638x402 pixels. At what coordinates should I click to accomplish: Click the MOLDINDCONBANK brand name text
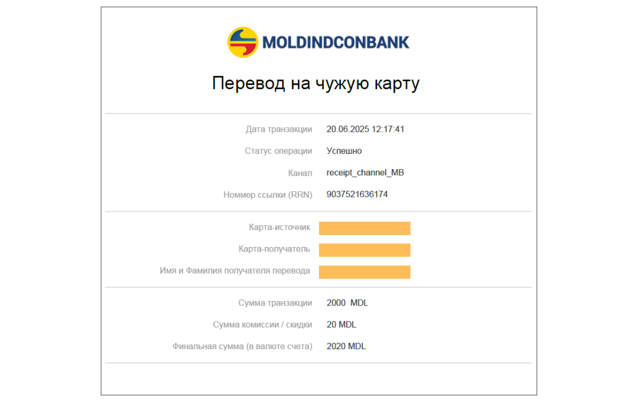pyautogui.click(x=335, y=43)
